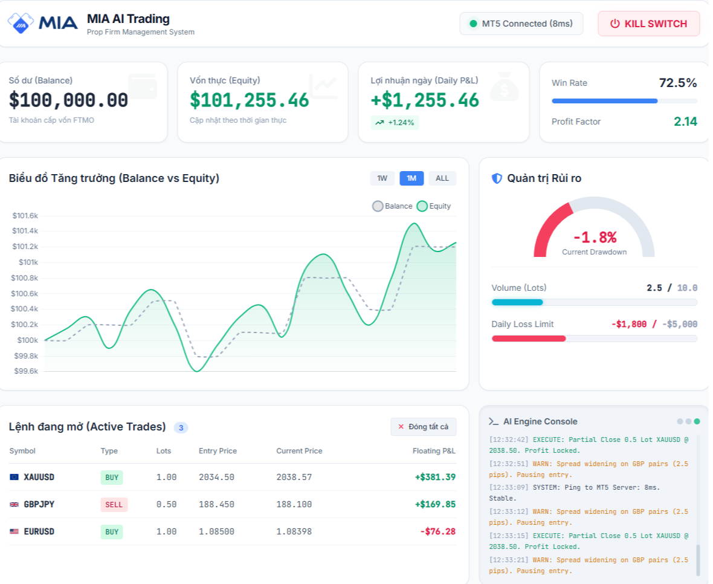Switch chart range to ALL

(x=442, y=178)
